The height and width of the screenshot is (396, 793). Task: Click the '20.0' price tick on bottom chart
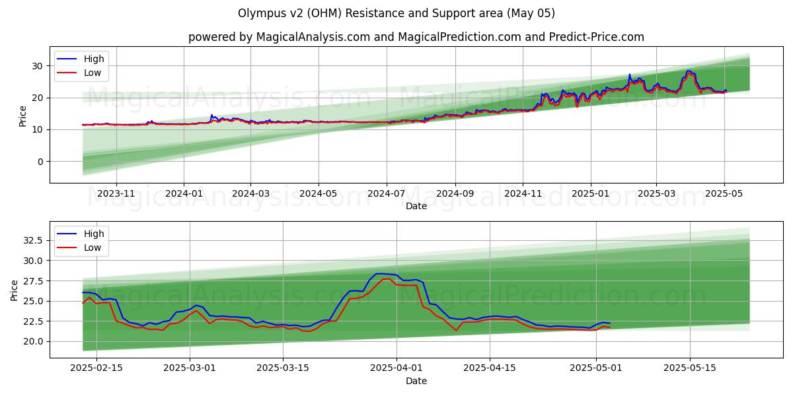pyautogui.click(x=34, y=341)
